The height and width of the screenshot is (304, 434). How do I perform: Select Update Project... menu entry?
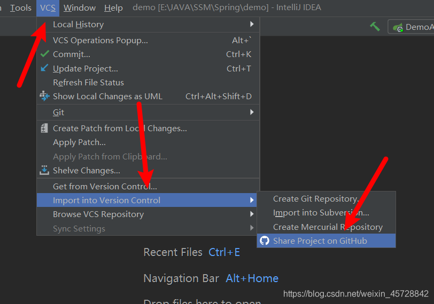coord(149,68)
